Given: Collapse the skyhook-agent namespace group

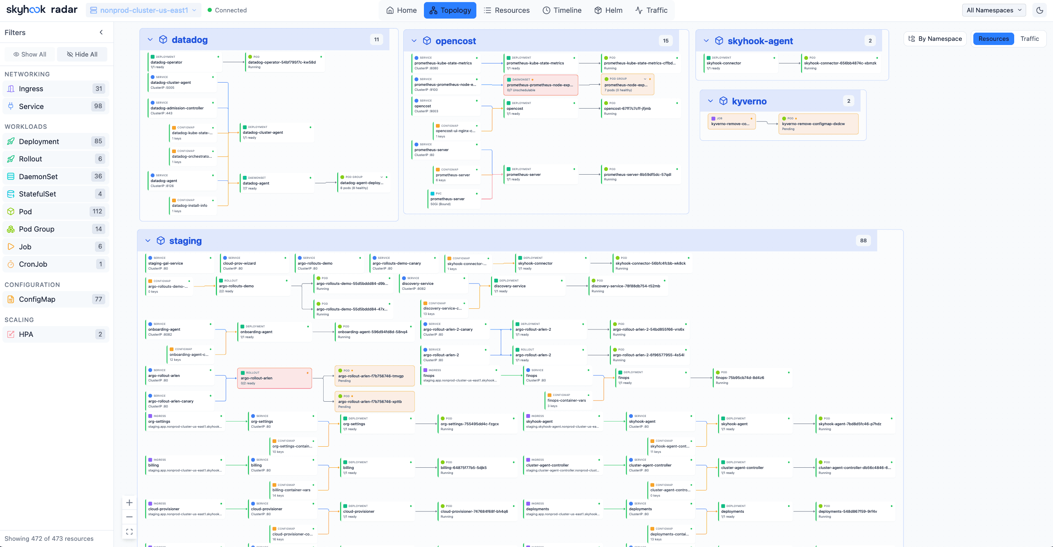Looking at the screenshot, I should [706, 41].
